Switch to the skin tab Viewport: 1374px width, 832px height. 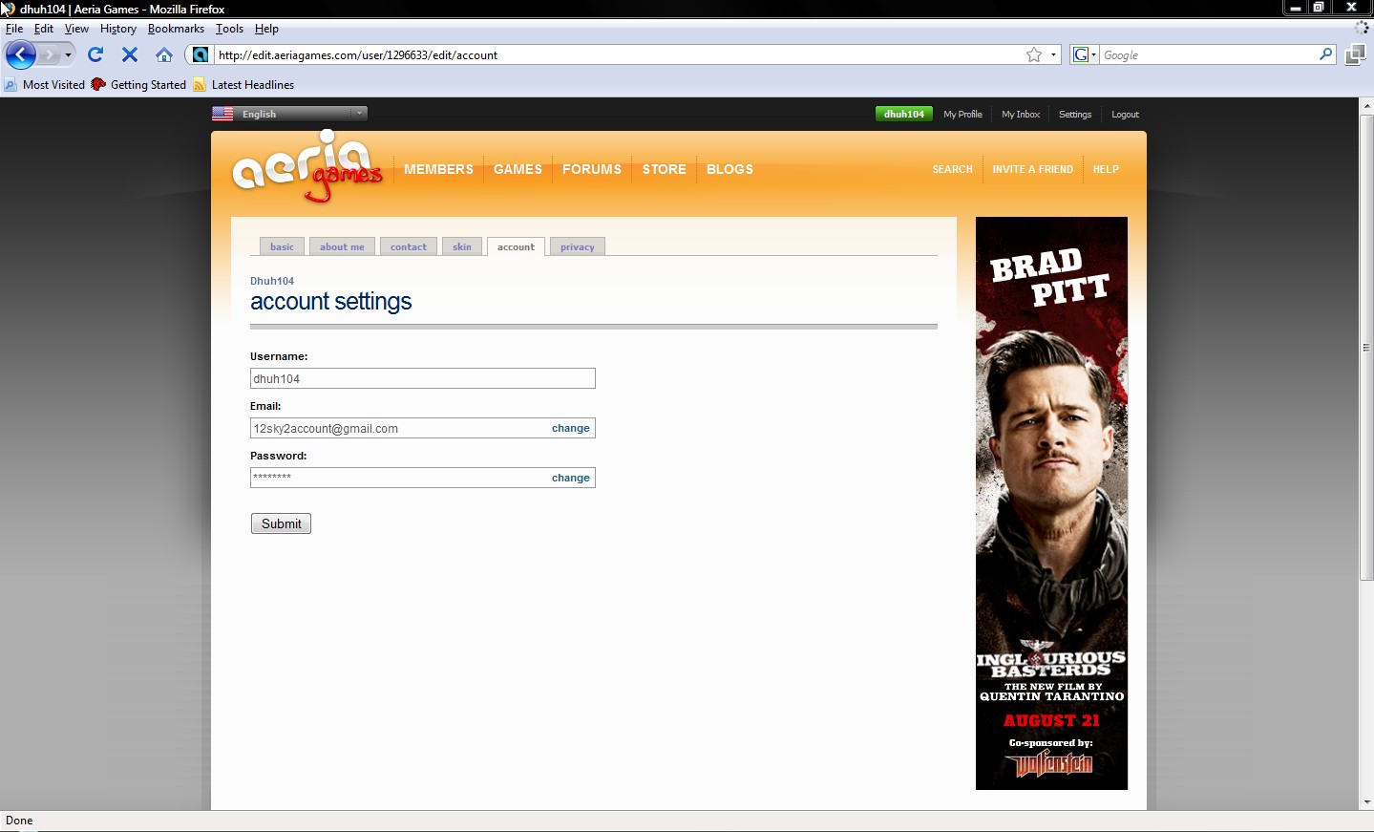click(x=462, y=246)
